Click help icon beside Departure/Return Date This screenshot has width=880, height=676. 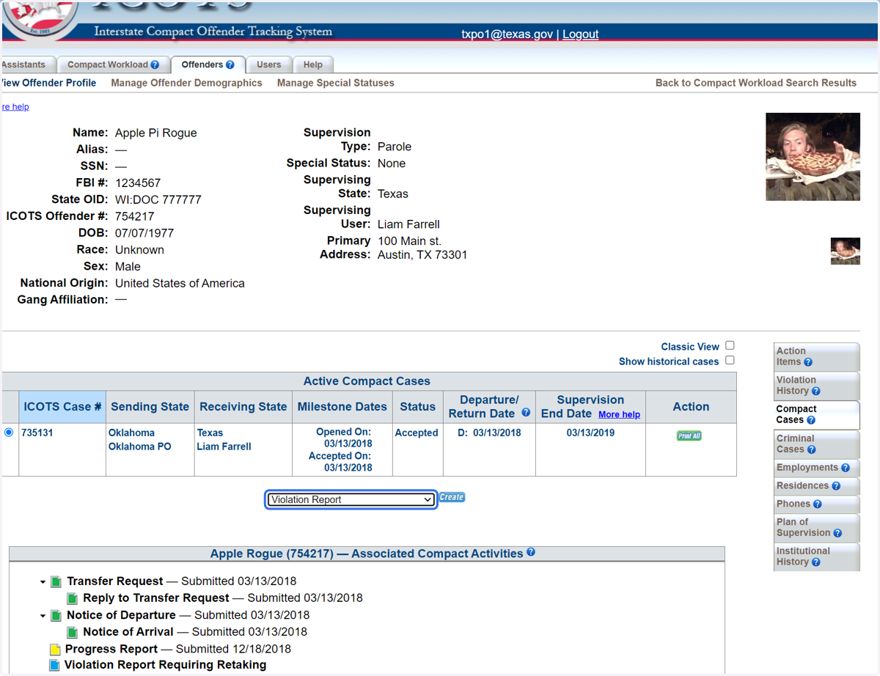[526, 413]
